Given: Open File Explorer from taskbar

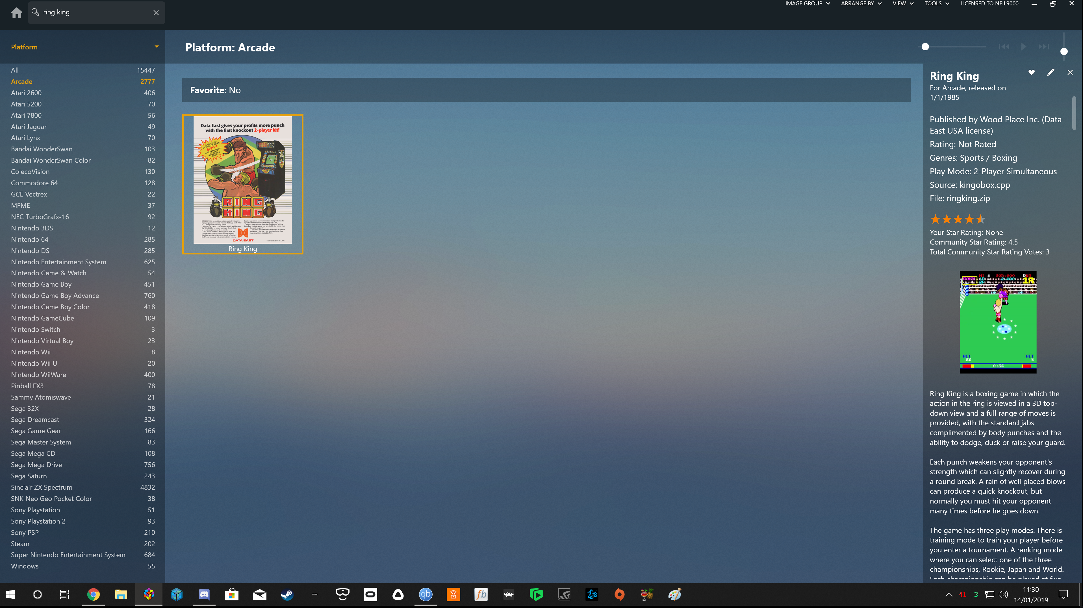Looking at the screenshot, I should [121, 594].
